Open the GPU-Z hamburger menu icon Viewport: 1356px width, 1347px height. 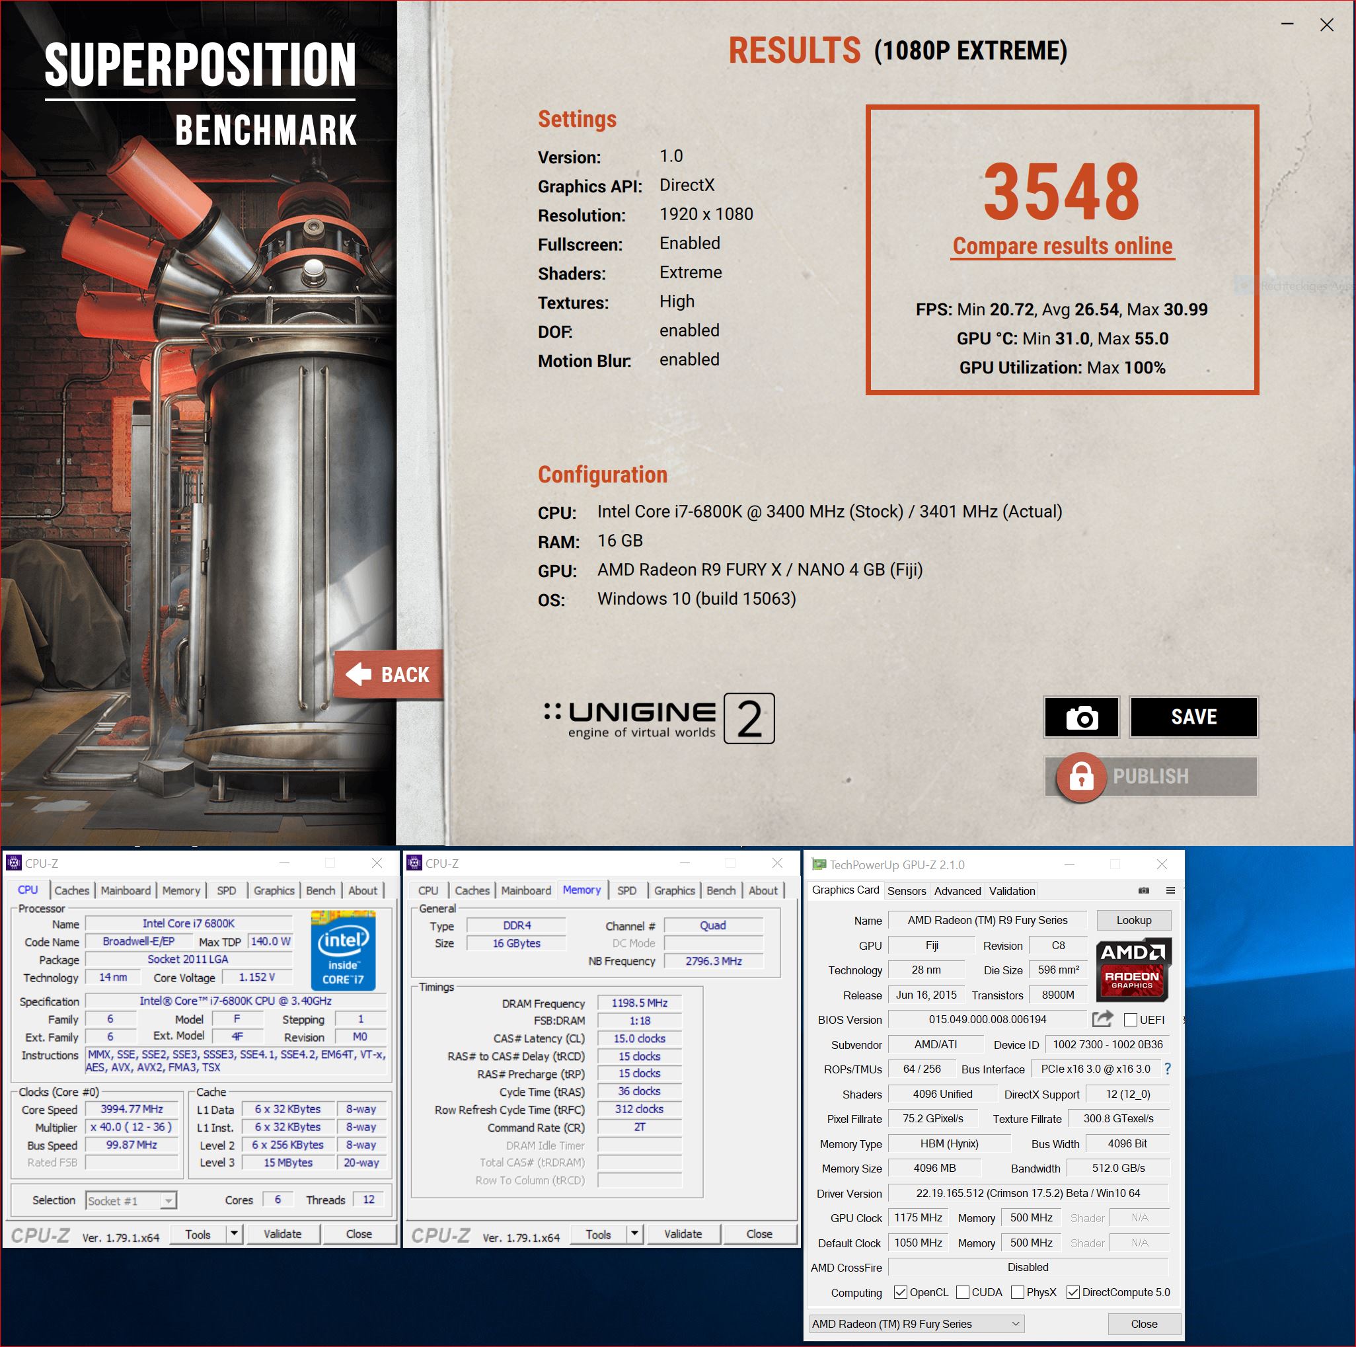coord(1170,890)
